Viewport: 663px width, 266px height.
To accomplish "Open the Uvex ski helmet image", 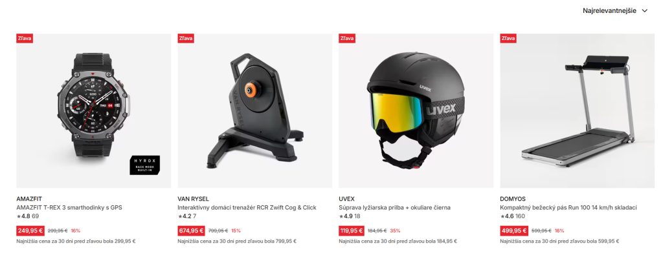I will click(x=416, y=111).
